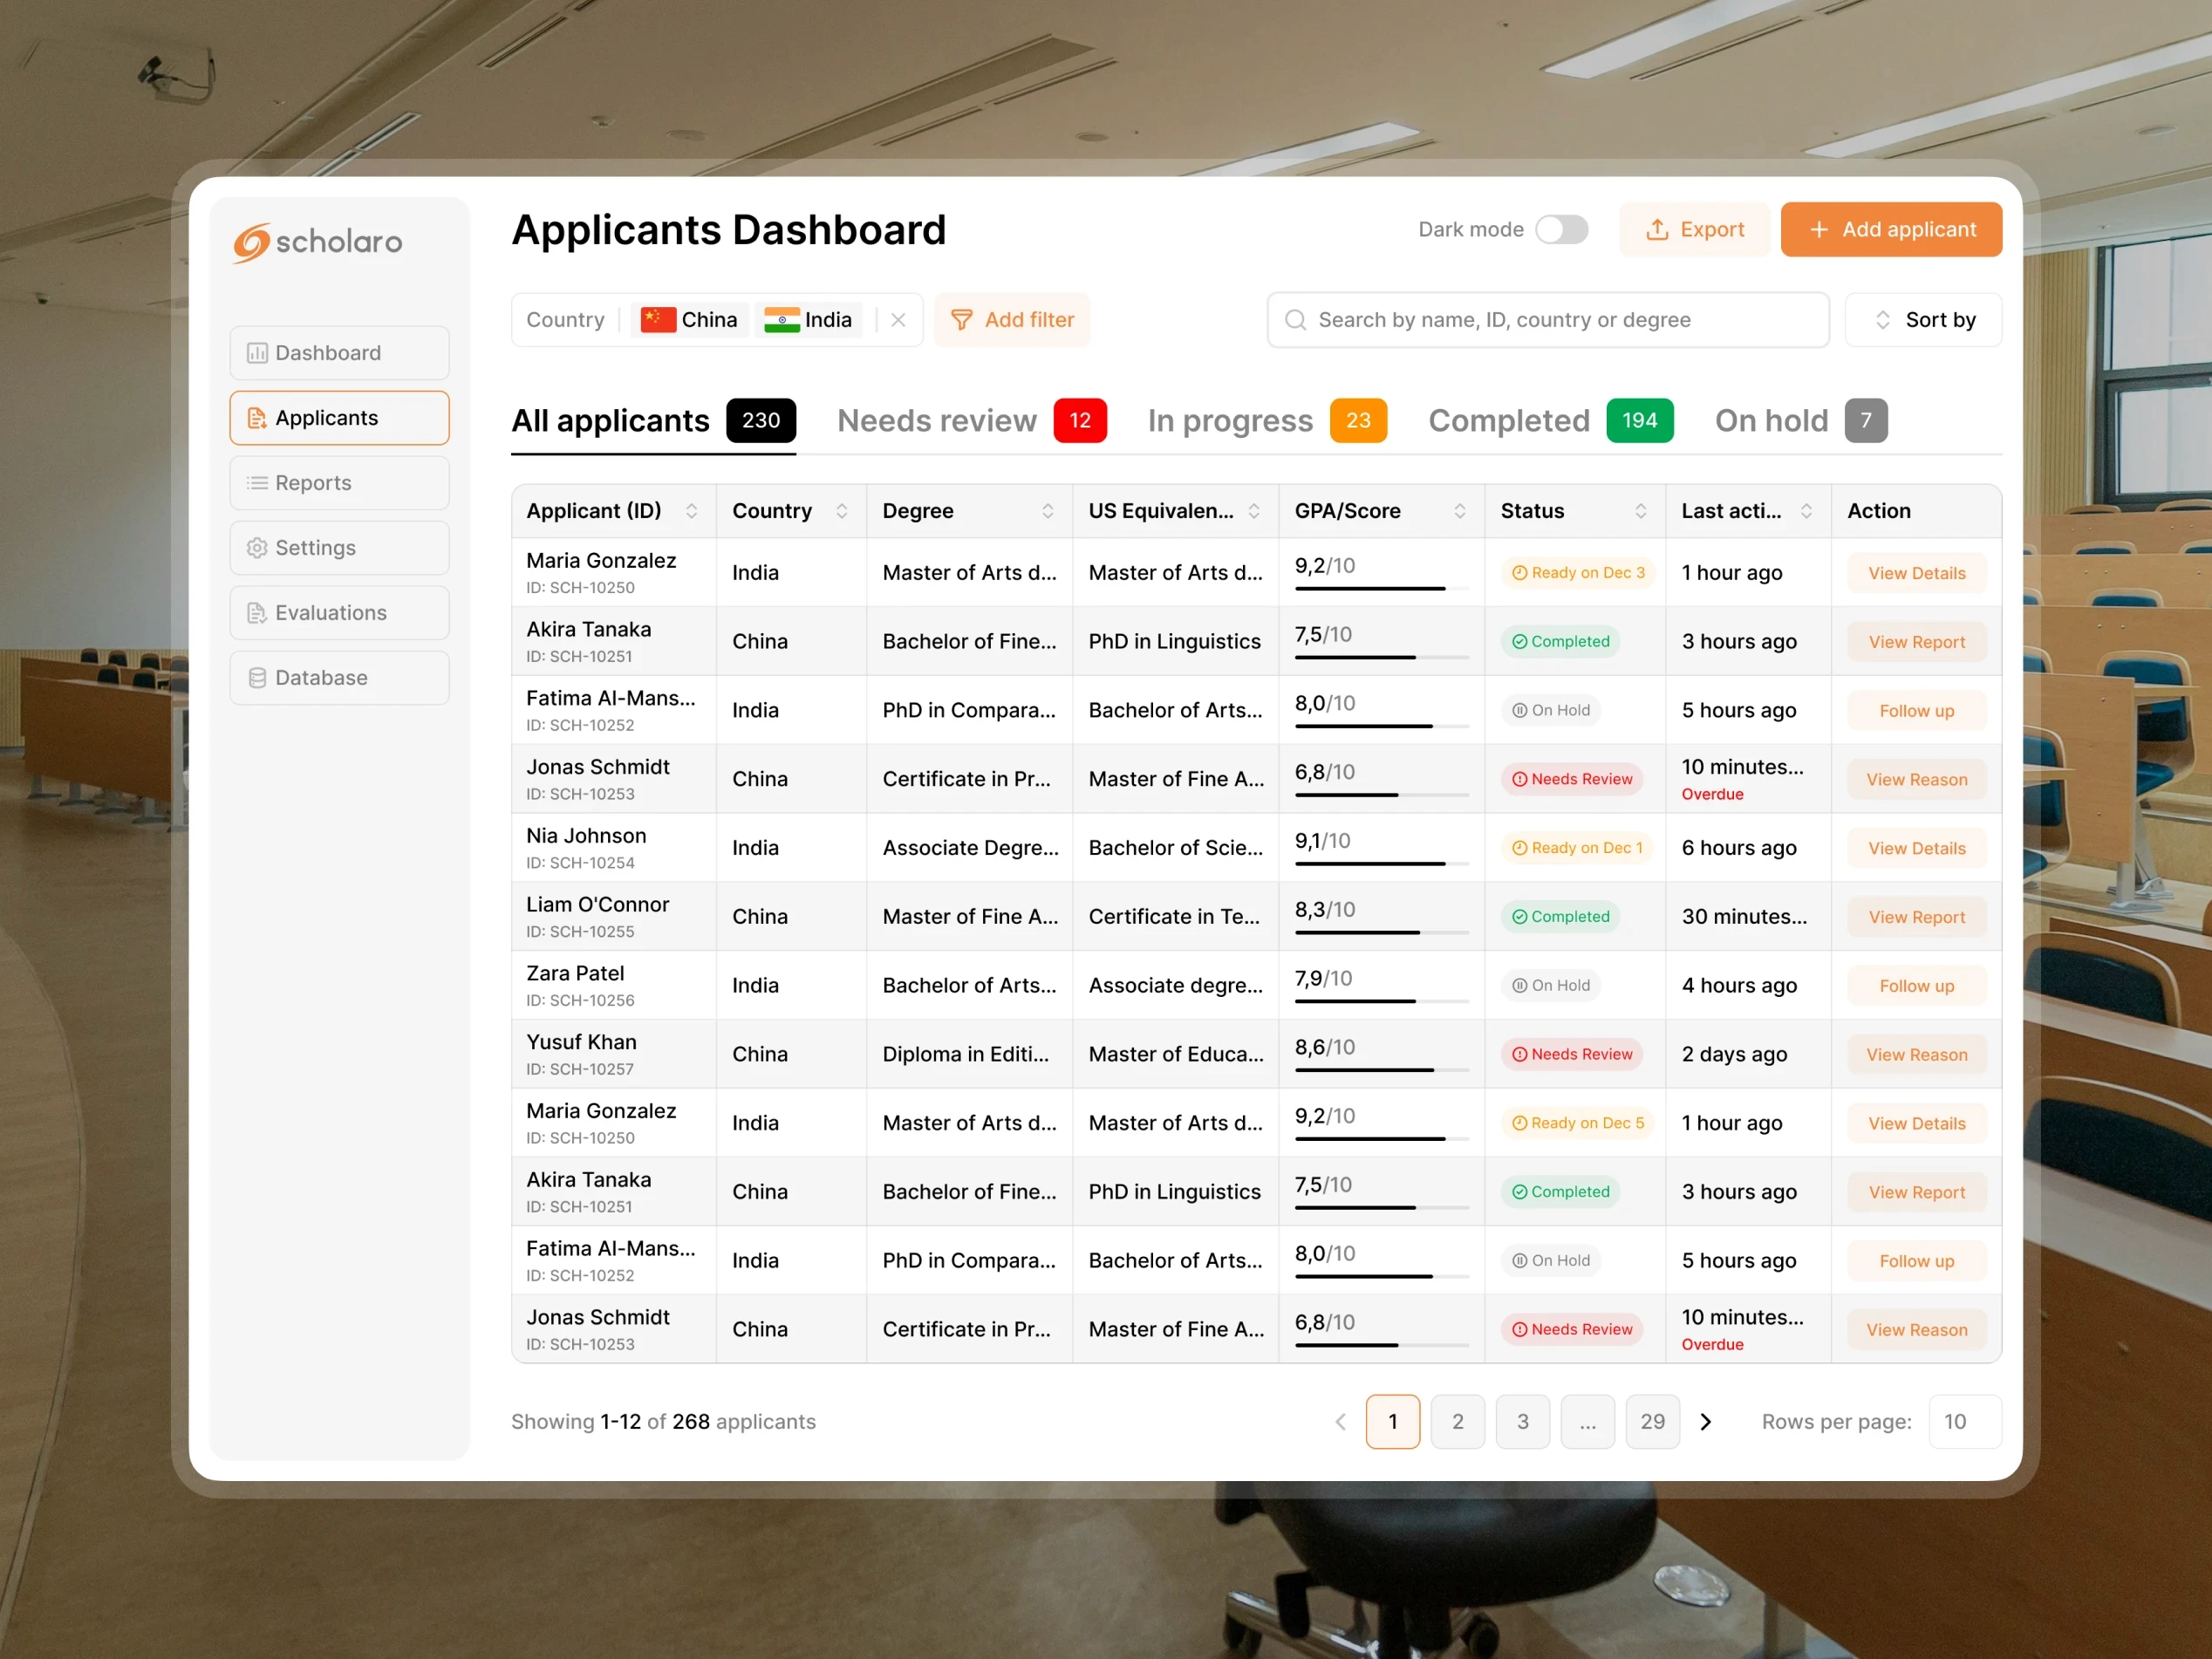
Task: Open the Sort by dropdown
Action: click(x=1922, y=320)
